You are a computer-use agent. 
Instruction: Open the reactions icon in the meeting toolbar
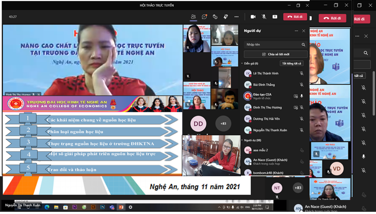215,17
